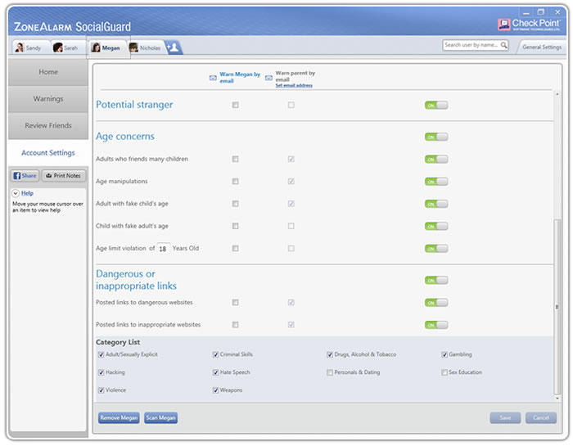Toggle Age manipulations switch
573x446 pixels.
coord(436,182)
